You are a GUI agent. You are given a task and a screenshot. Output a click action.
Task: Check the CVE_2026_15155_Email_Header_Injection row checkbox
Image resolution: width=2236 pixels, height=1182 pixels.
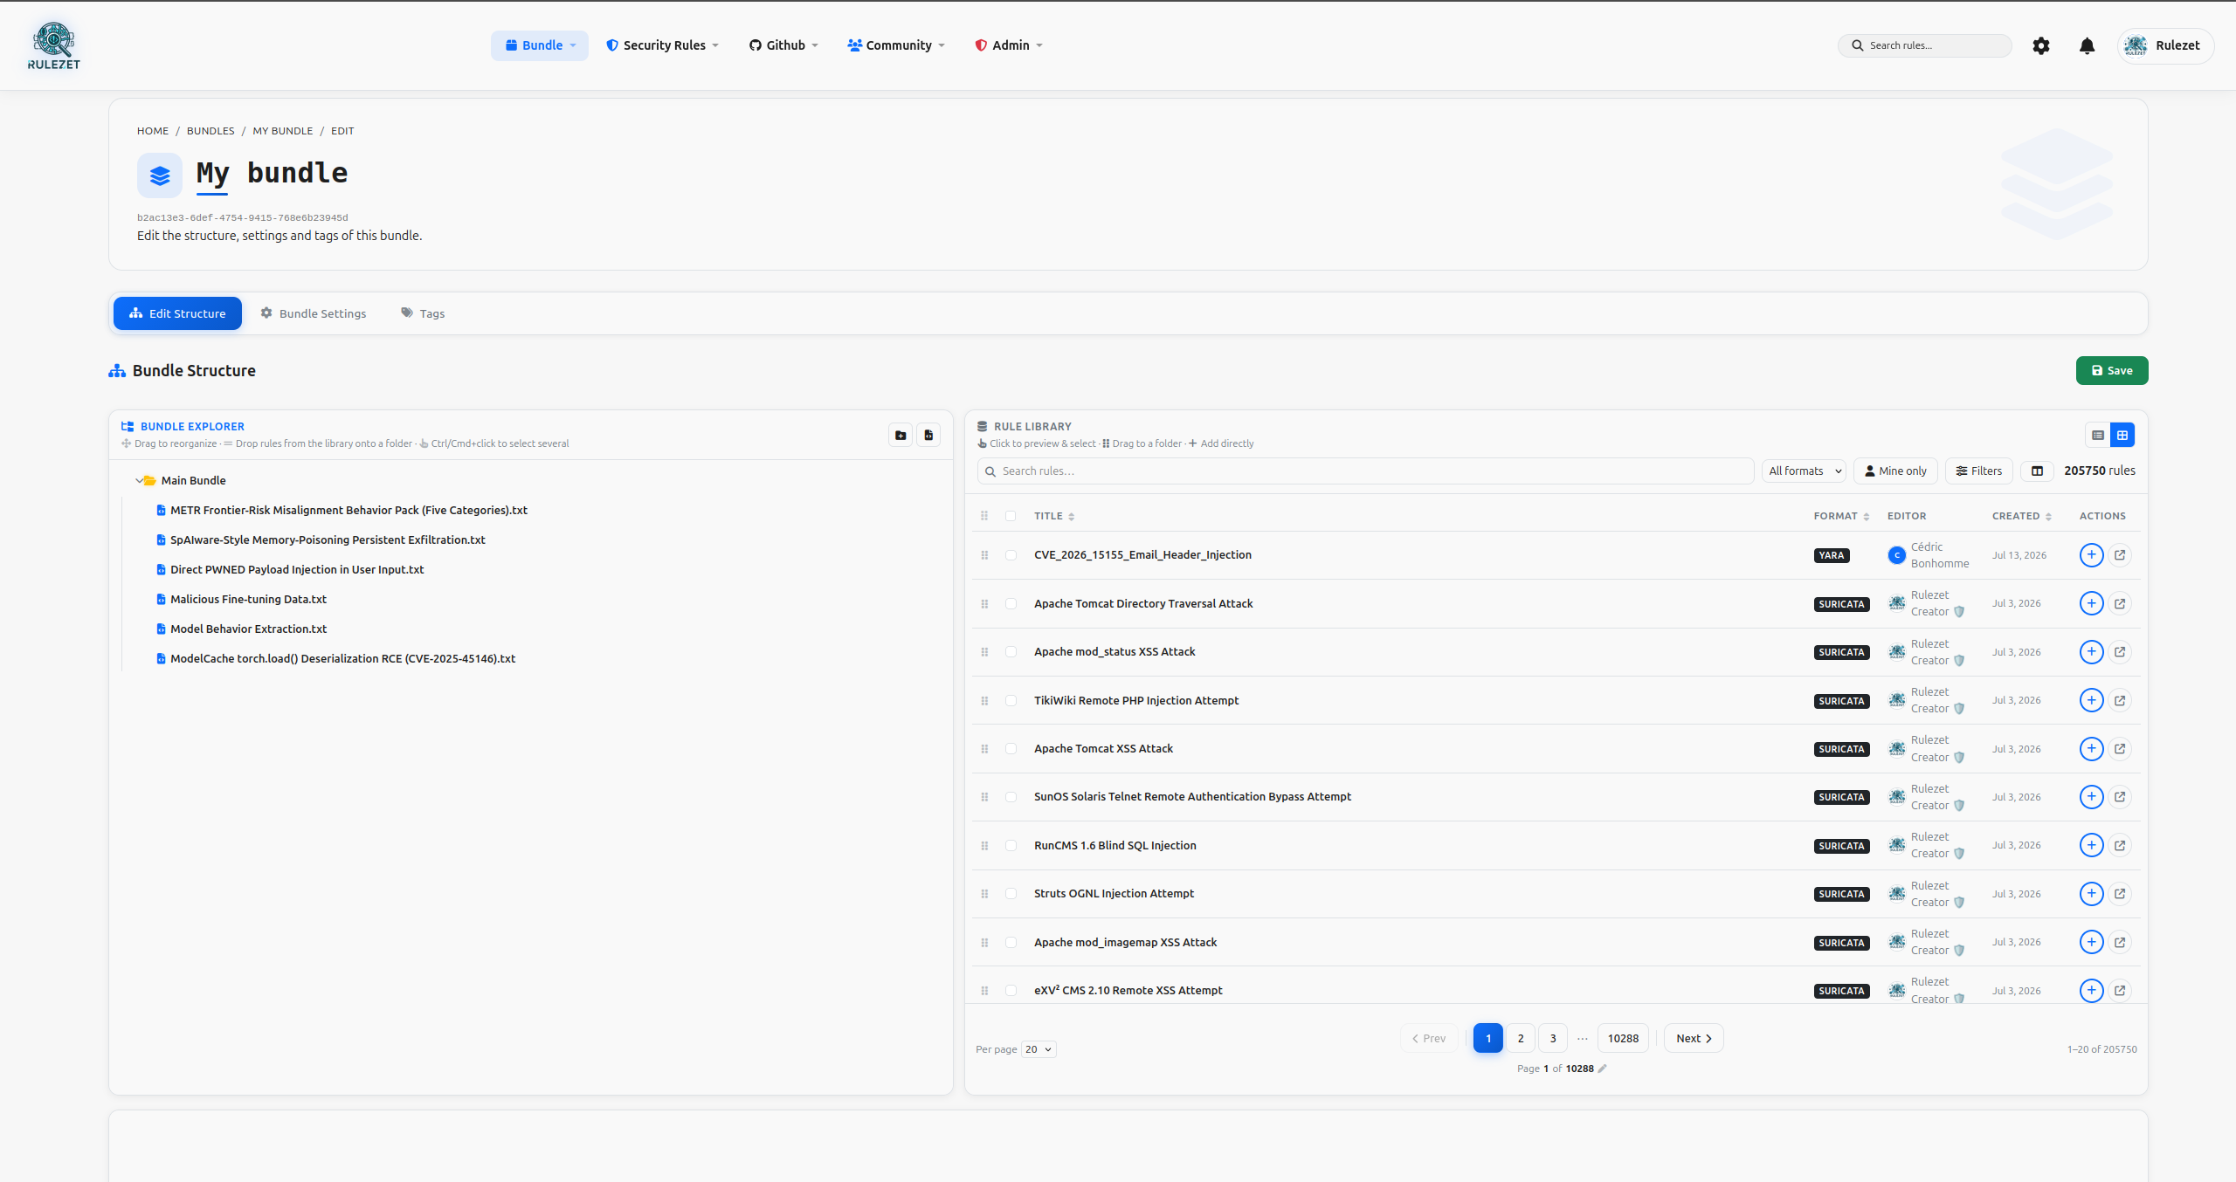click(x=1011, y=555)
